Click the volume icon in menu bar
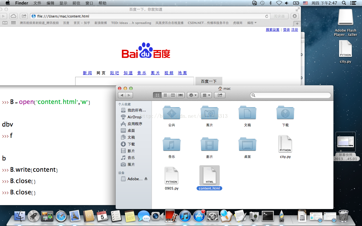362x226 pixels. tap(287, 3)
